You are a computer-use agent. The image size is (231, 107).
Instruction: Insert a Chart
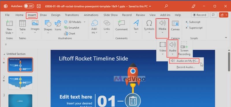[x=70, y=33]
